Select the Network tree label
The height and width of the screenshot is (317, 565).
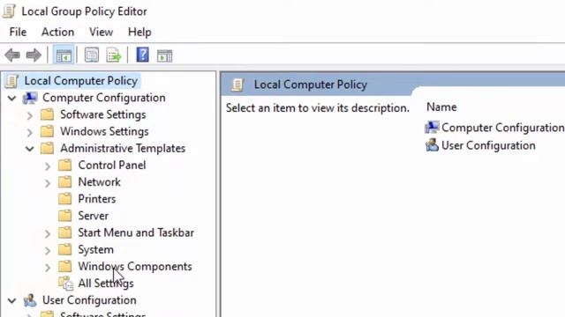(x=100, y=182)
